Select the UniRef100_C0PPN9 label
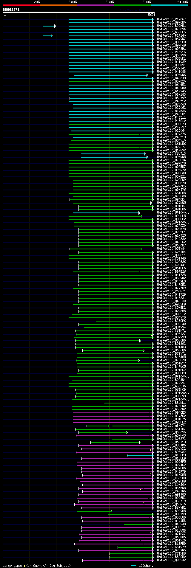191x568 pixels. (171, 180)
